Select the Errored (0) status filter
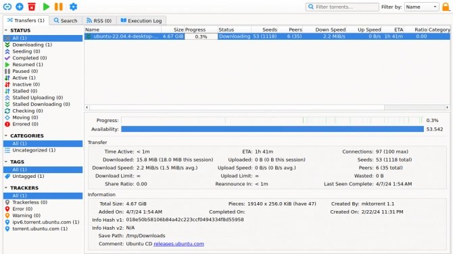Screen dimensions: 453x254 click(43, 124)
